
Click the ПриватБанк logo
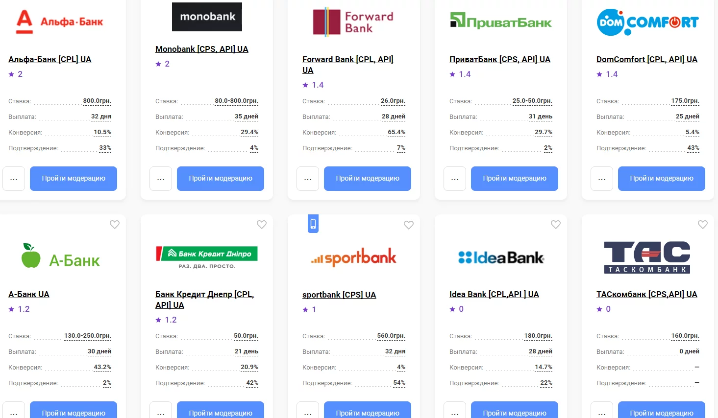(501, 22)
